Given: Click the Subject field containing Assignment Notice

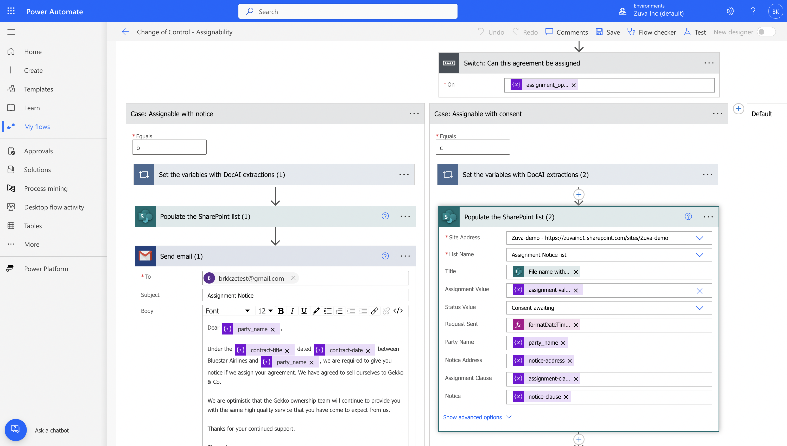Looking at the screenshot, I should 305,295.
